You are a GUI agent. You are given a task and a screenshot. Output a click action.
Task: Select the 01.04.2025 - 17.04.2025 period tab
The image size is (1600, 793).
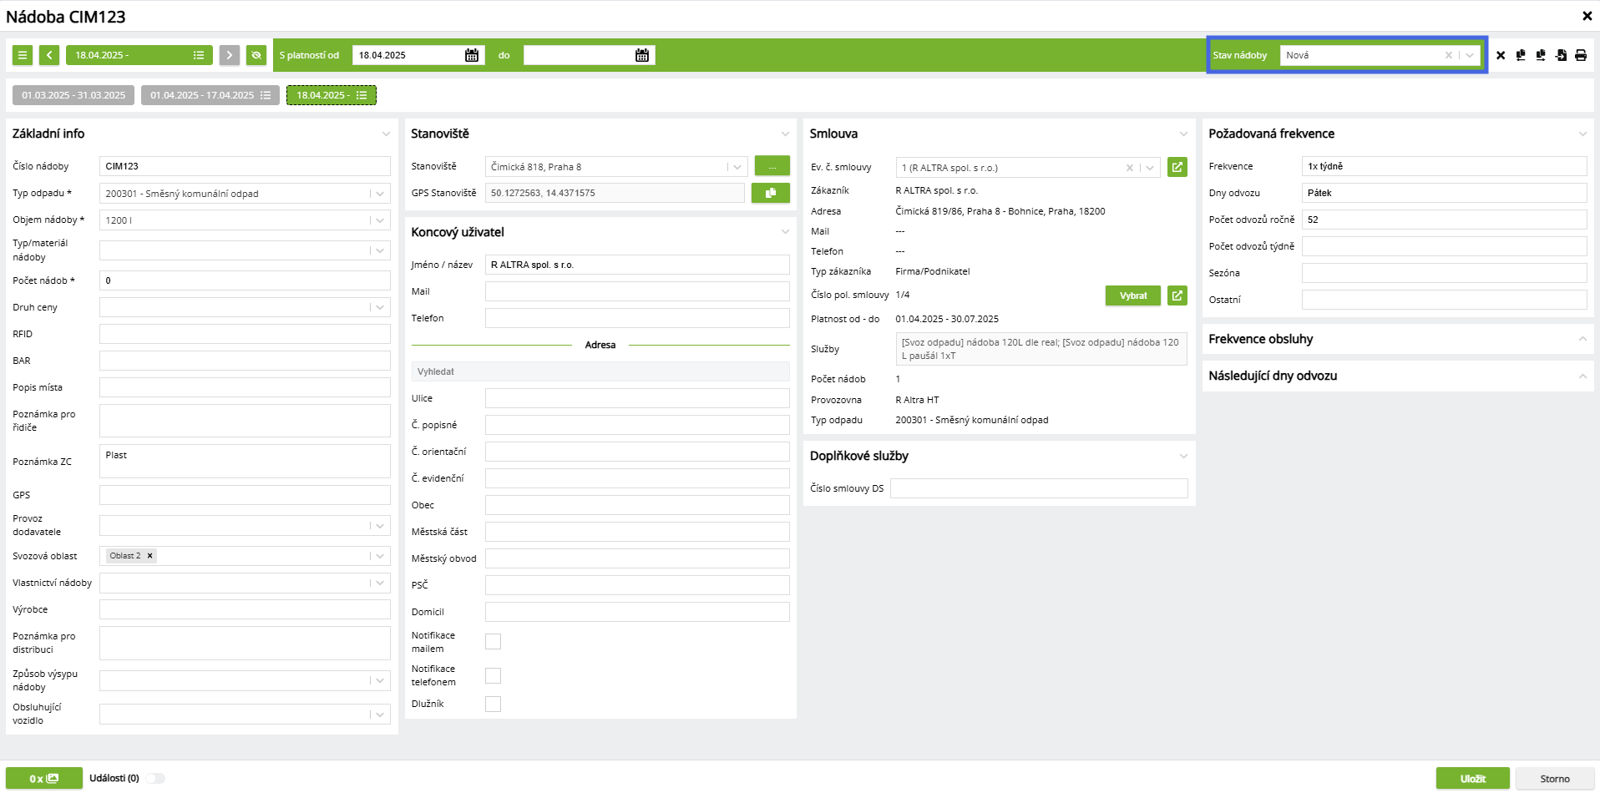coord(210,95)
